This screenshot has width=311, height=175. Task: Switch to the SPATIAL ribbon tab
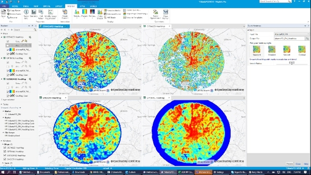point(47,6)
